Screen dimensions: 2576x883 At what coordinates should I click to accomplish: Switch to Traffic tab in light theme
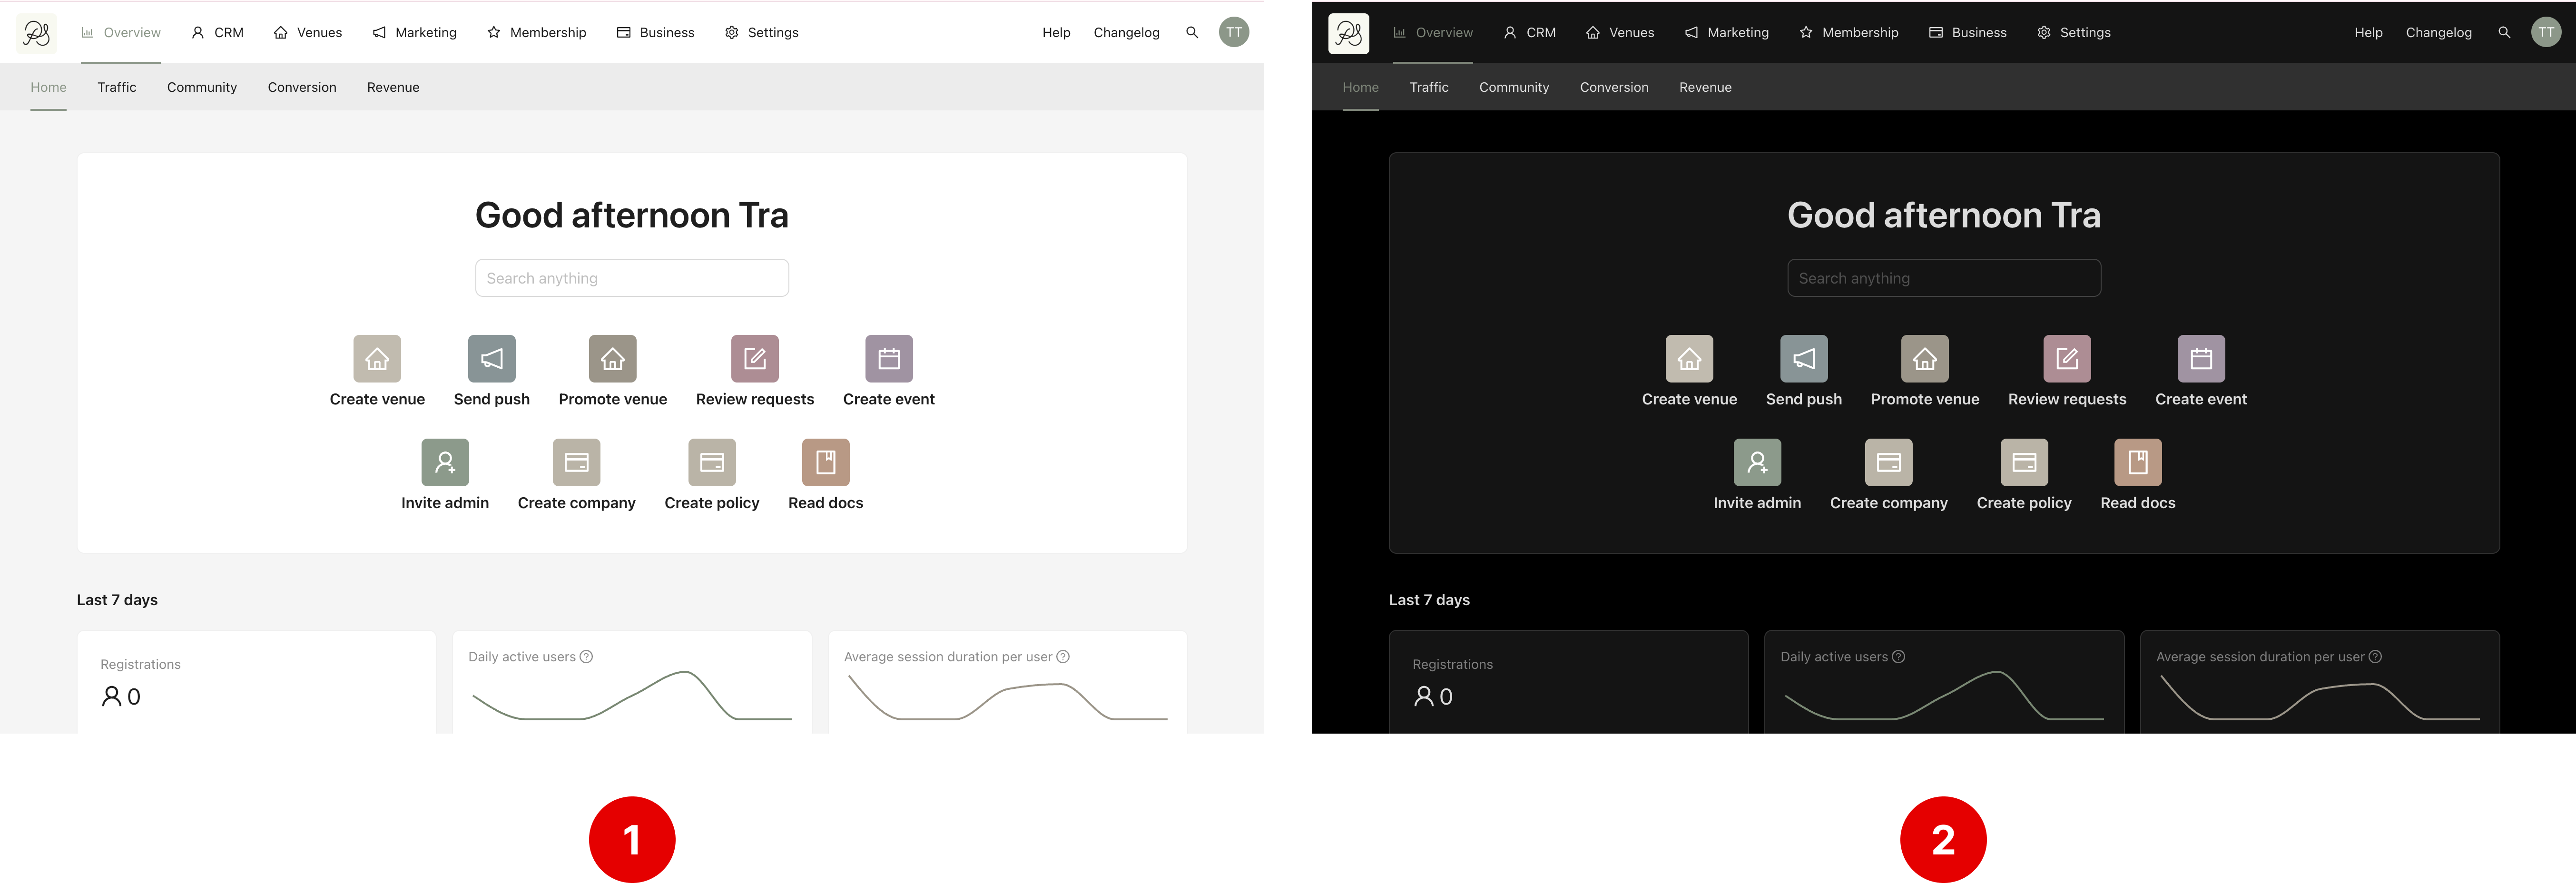click(117, 88)
